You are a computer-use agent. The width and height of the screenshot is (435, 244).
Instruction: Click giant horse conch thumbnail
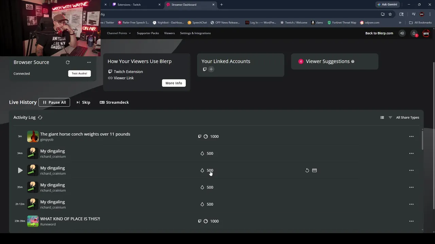[33, 137]
